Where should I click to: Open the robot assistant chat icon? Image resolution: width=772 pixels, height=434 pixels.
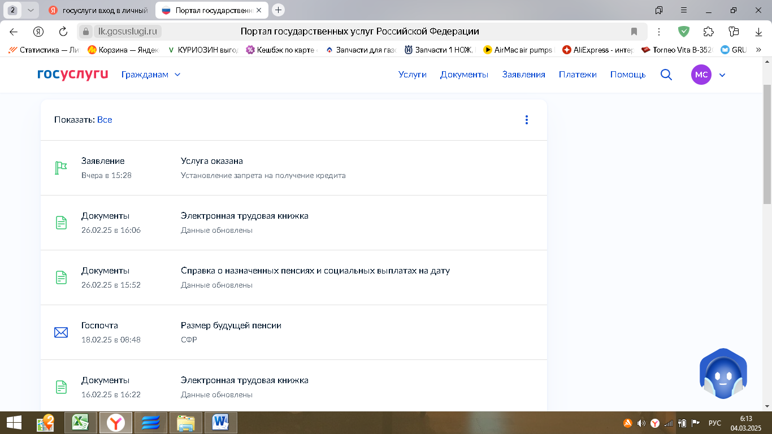click(x=723, y=374)
